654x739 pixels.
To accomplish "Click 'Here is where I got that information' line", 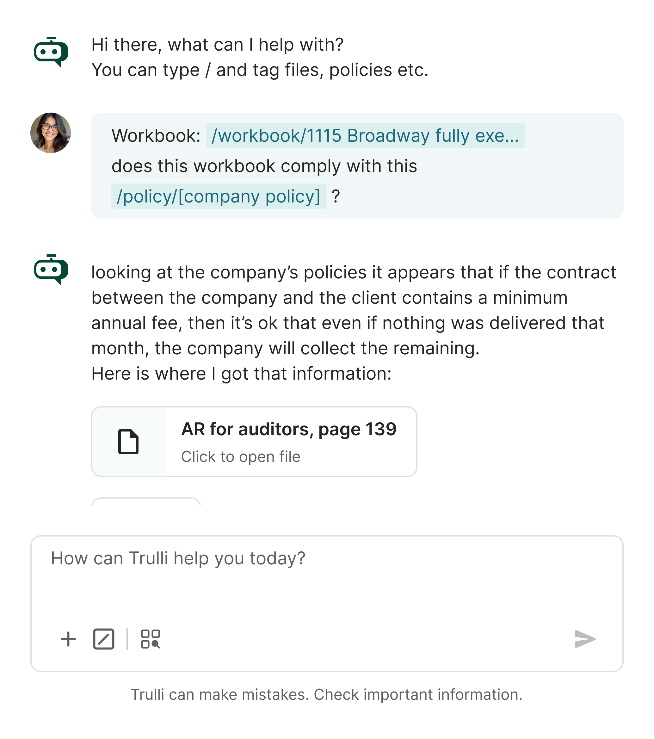I will 241,374.
